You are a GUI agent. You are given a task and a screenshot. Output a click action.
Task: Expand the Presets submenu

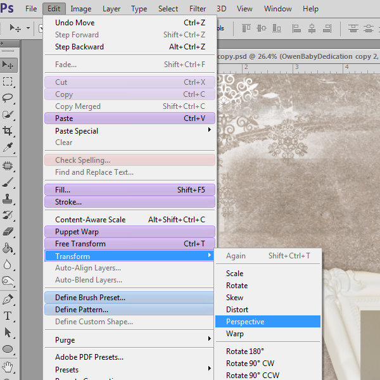(130, 370)
